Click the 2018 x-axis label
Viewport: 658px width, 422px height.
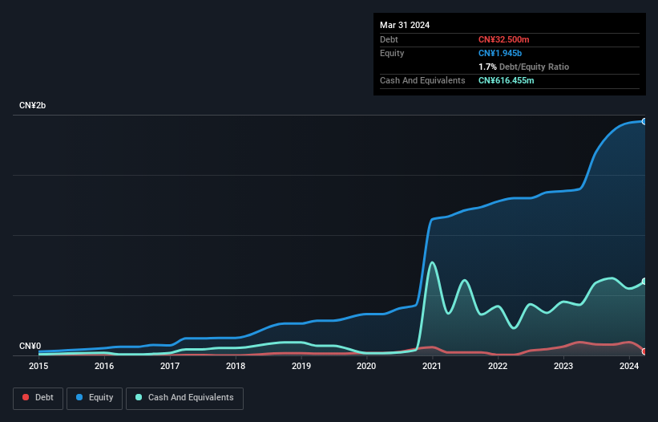[236, 366]
